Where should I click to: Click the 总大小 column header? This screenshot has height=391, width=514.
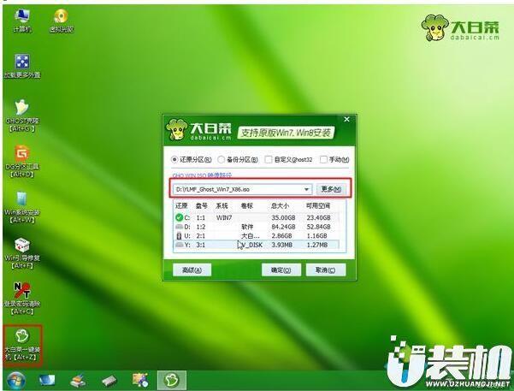280,206
